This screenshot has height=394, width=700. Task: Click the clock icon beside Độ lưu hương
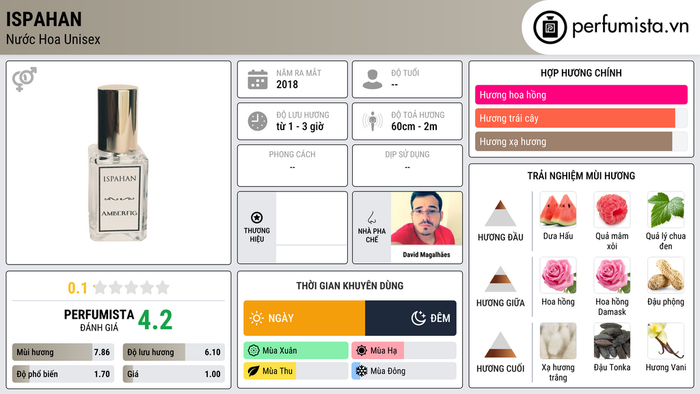coord(258,121)
